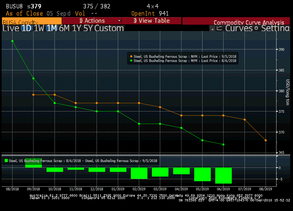Image resolution: width=293 pixels, height=211 pixels.
Task: Click the View Table button
Action: click(151, 21)
